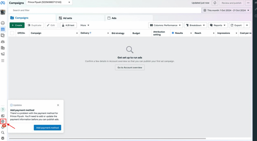The image size is (257, 141).
Task: Expand the Breakdown dropdown
Action: tap(196, 25)
